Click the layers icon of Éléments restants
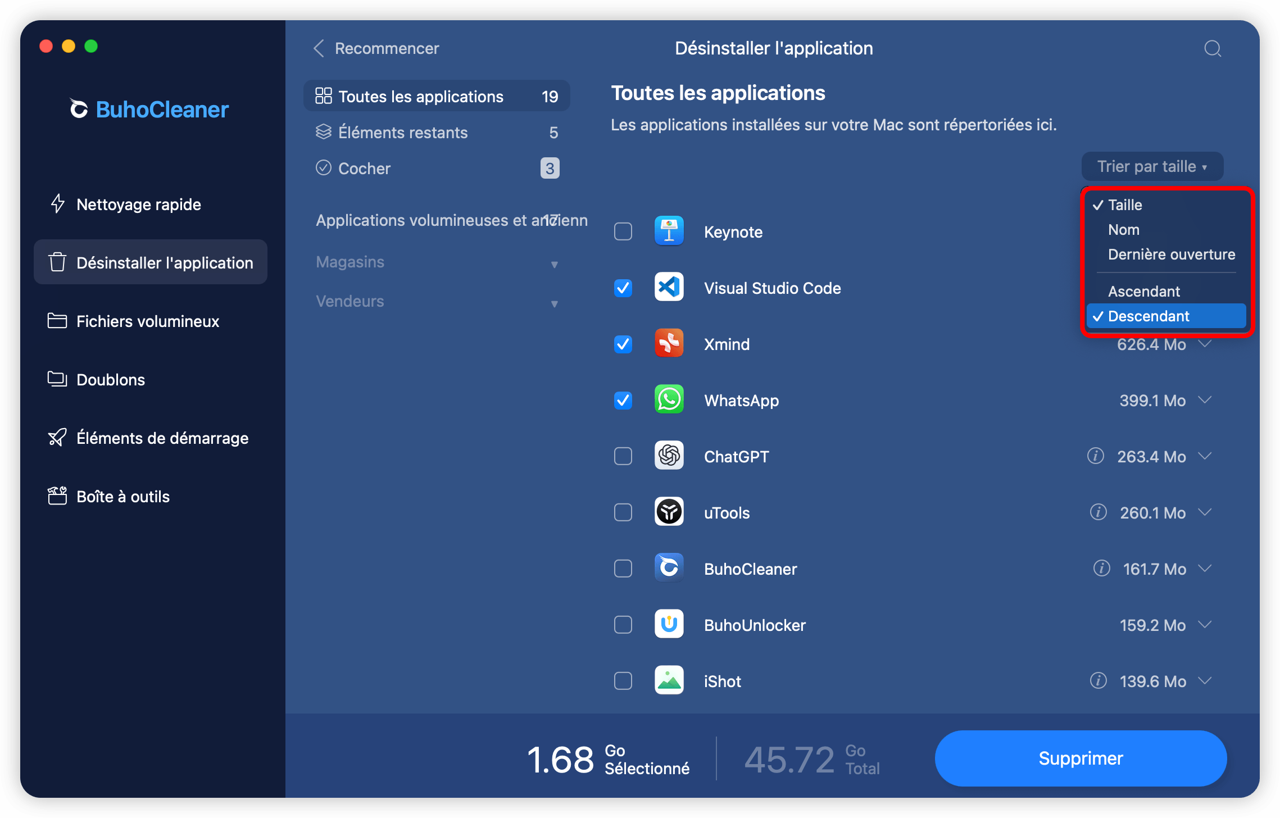 pyautogui.click(x=324, y=132)
